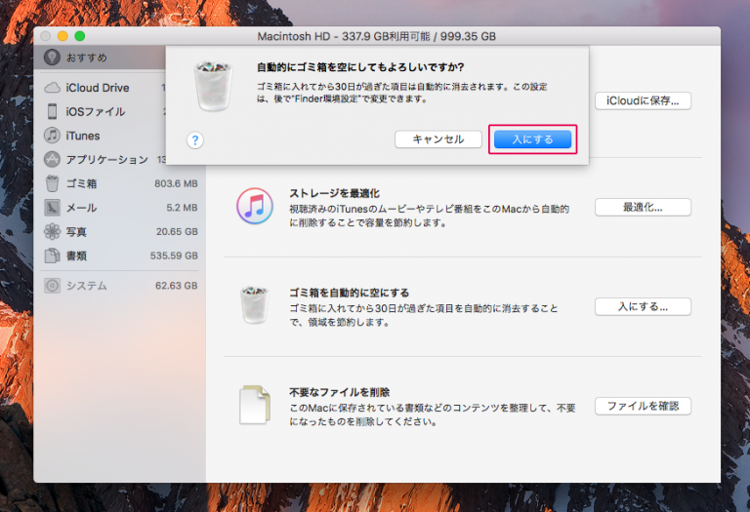Click document icon beside 不要なファイルを削除
750x512 pixels.
tap(255, 405)
